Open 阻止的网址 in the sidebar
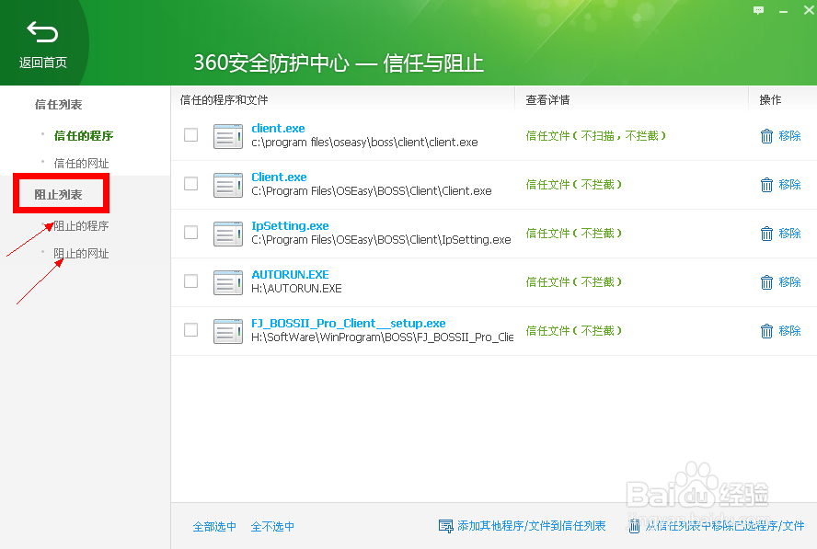The width and height of the screenshot is (817, 549). tap(81, 254)
